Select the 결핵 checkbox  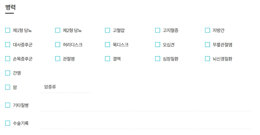pyautogui.click(x=107, y=59)
